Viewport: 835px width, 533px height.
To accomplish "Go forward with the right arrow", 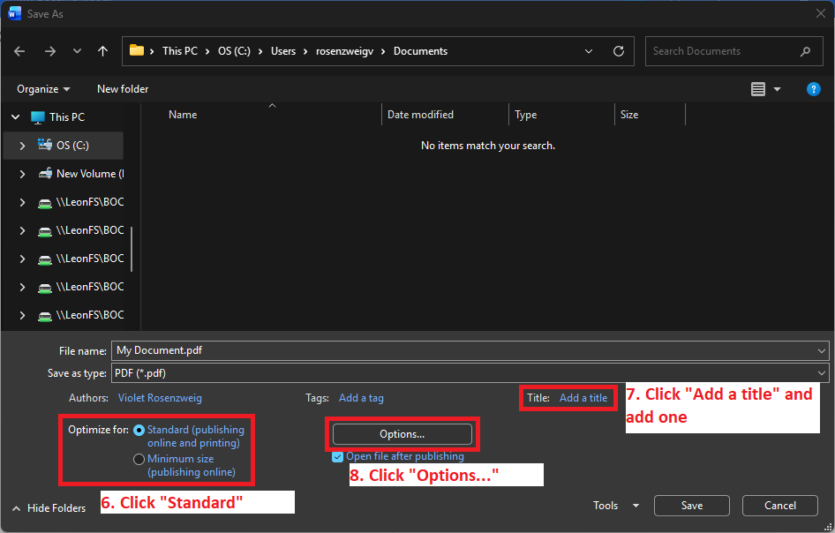I will [x=50, y=51].
